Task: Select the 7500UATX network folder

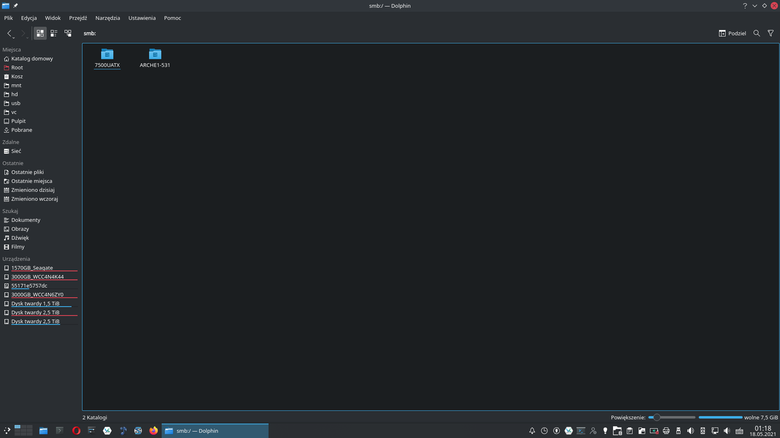Action: [x=107, y=58]
